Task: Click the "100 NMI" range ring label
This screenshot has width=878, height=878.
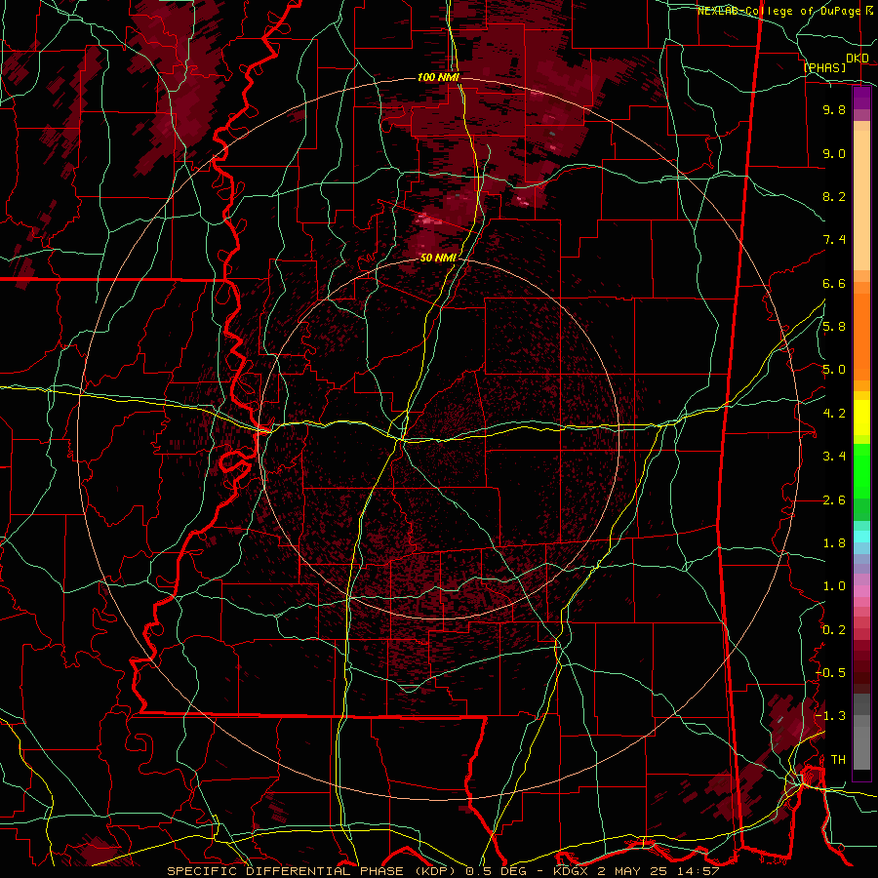Action: pos(438,77)
